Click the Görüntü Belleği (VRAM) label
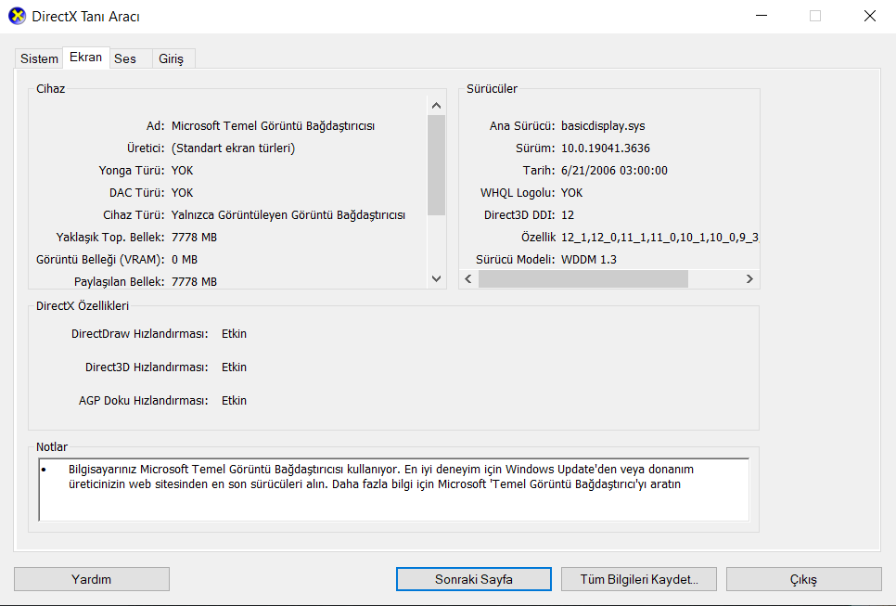The width and height of the screenshot is (896, 606). tap(100, 260)
